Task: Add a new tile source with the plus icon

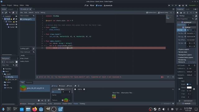Action: (42, 100)
